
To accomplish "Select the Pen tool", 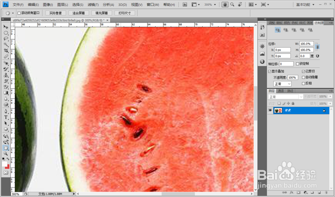I will click(6, 111).
